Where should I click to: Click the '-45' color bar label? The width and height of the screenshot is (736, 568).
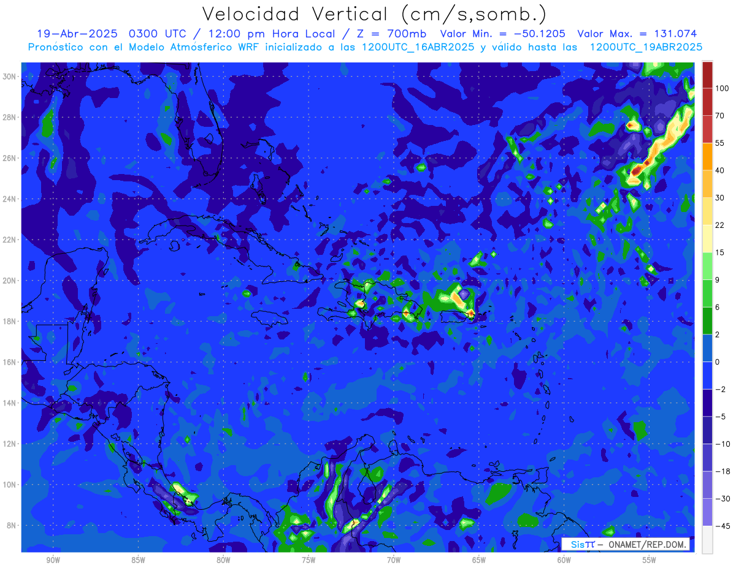722,526
